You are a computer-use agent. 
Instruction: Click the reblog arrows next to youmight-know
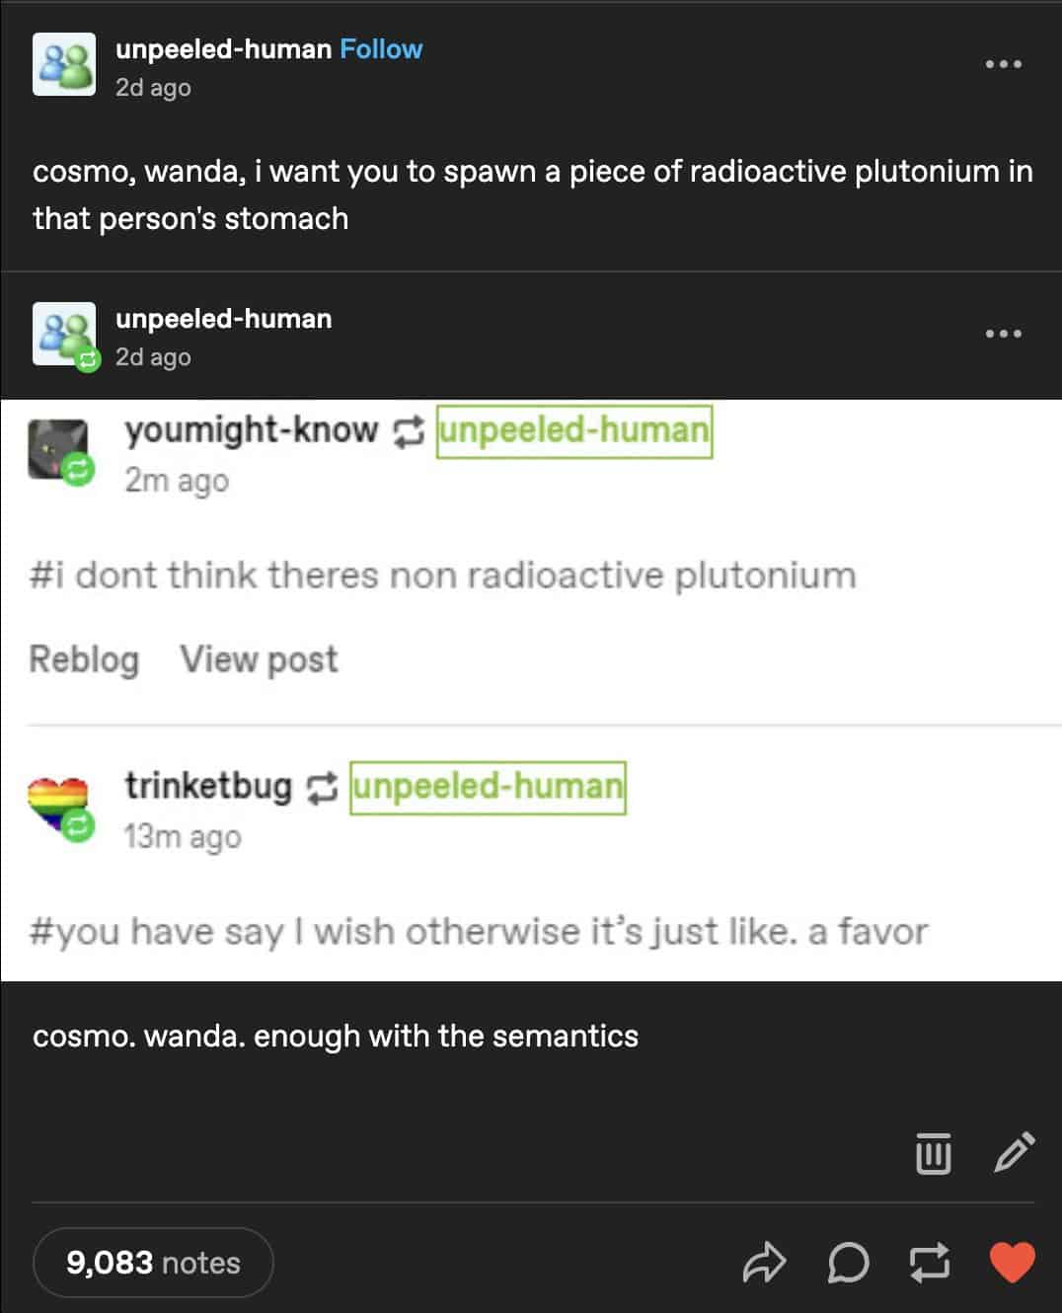408,430
